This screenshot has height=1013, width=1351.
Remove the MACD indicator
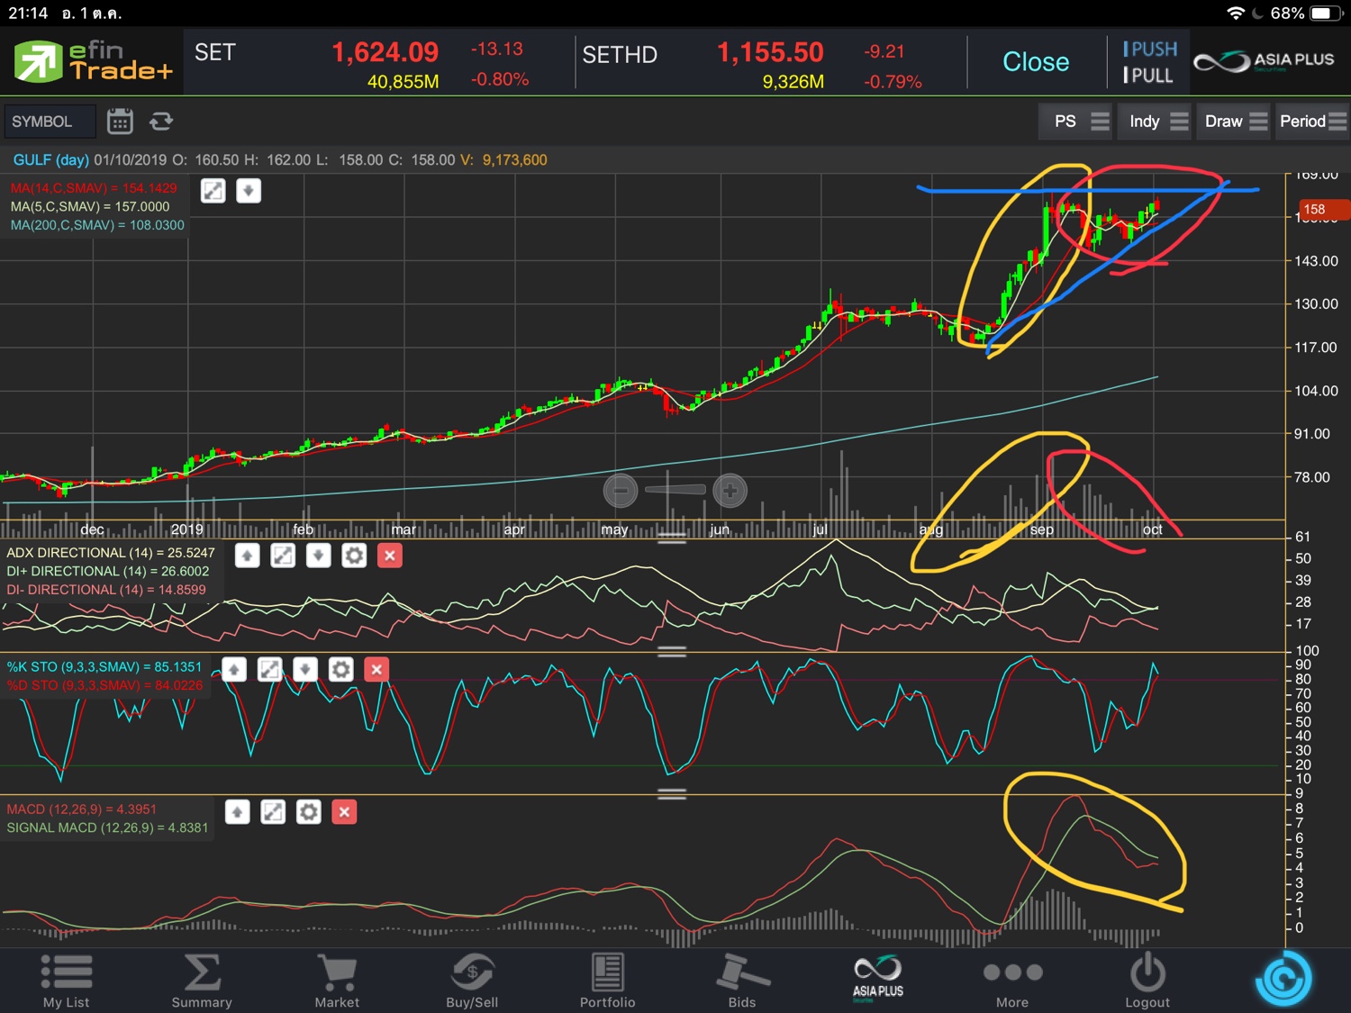click(344, 812)
